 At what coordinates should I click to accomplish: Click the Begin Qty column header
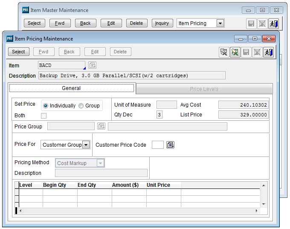[60, 185]
